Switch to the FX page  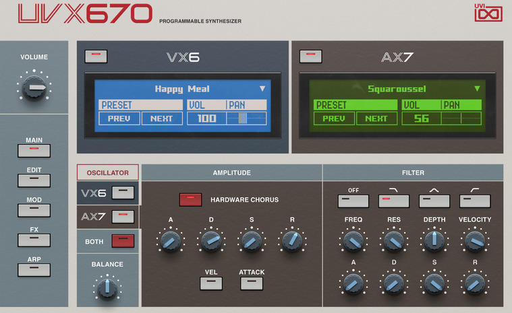[34, 240]
